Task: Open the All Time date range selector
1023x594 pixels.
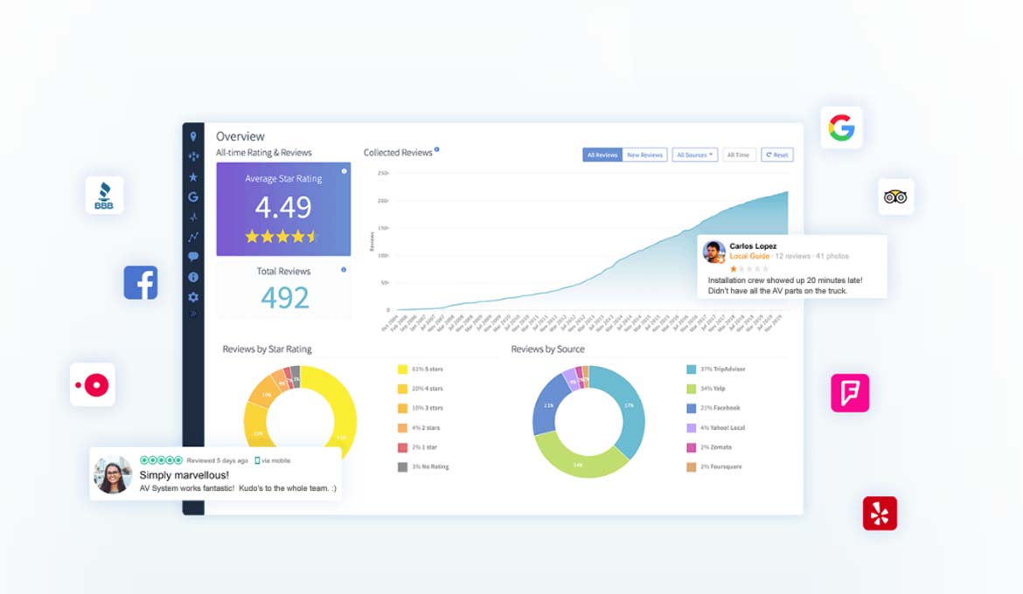Action: pyautogui.click(x=739, y=155)
